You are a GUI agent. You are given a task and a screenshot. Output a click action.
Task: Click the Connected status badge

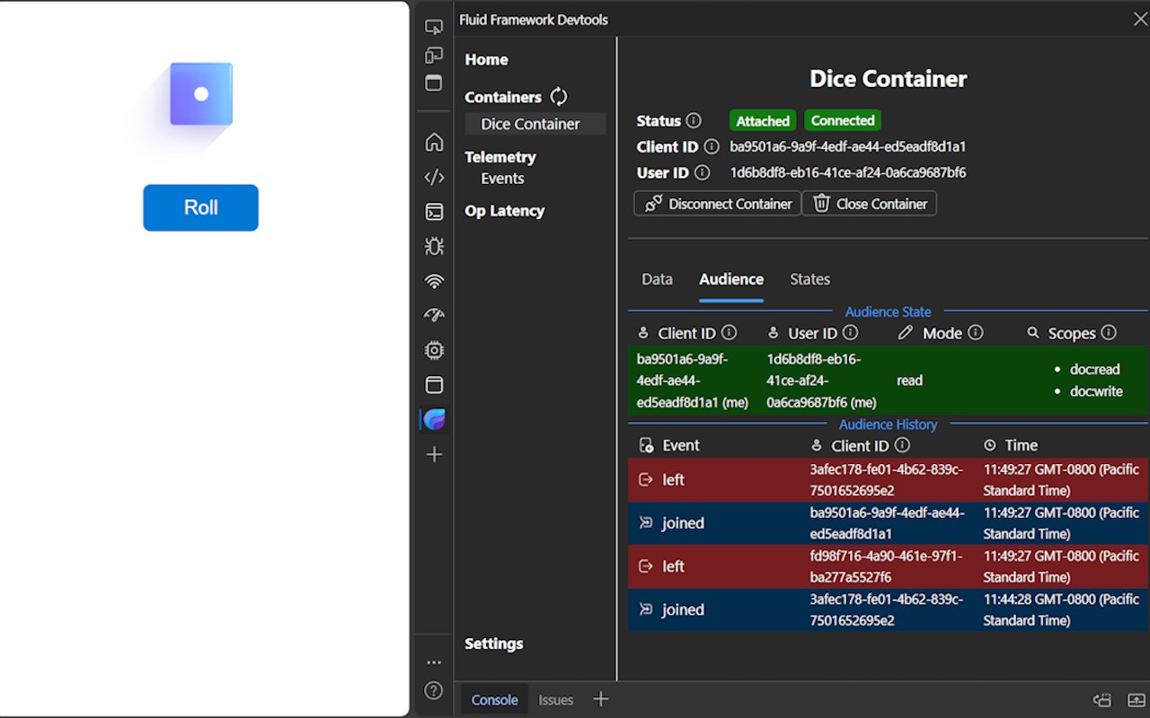pos(843,120)
